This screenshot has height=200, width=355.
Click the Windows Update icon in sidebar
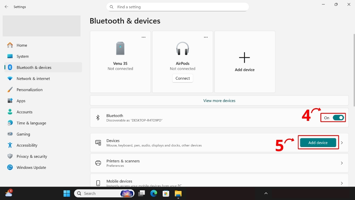click(10, 167)
